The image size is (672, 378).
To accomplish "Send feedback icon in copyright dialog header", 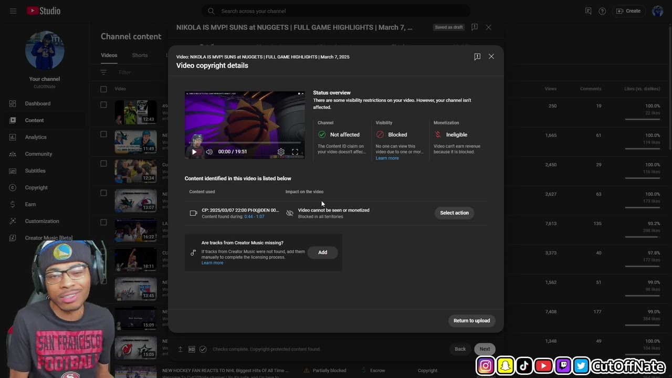I will [477, 56].
